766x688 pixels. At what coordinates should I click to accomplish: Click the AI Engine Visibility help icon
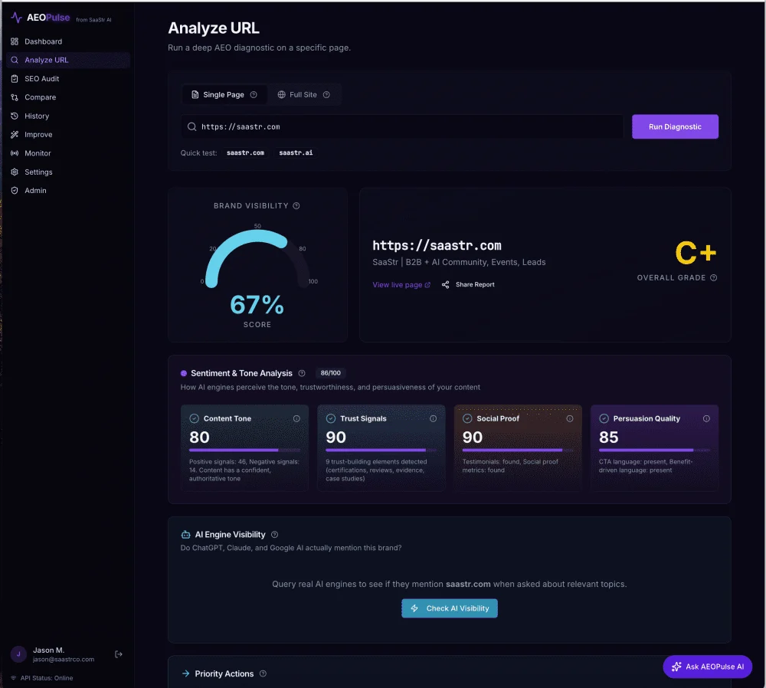coord(275,535)
